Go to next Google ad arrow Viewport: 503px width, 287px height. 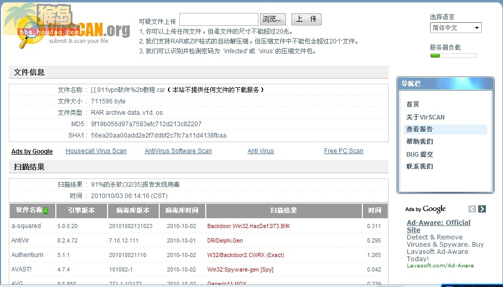482,209
